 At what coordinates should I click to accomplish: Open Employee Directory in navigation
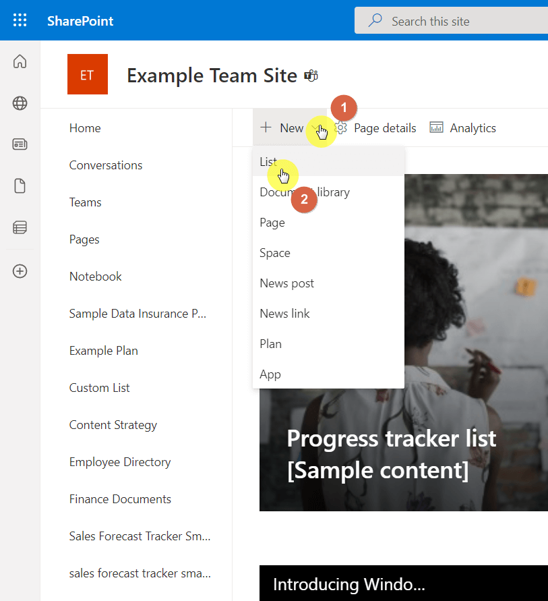[120, 462]
